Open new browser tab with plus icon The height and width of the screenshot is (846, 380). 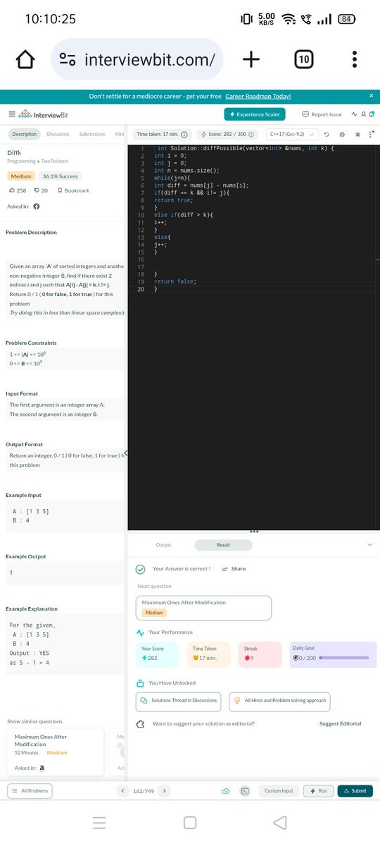pos(251,60)
